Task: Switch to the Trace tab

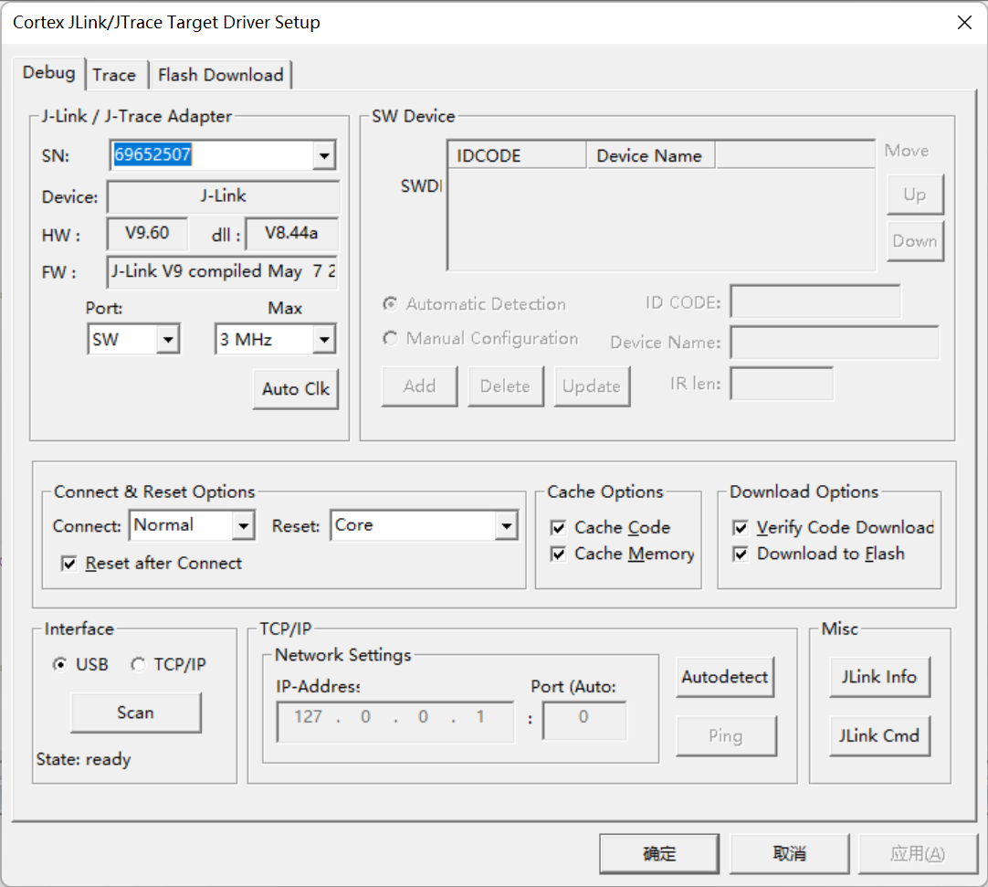Action: (114, 75)
